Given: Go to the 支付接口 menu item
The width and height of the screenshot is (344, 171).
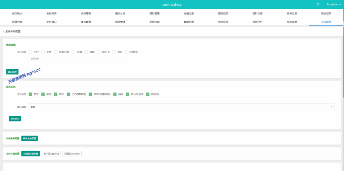Looking at the screenshot, I should pos(51,22).
